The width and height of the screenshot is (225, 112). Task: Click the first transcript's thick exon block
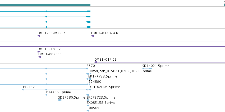pyautogui.click(x=88, y=11)
